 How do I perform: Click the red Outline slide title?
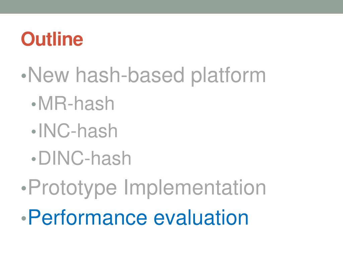pyautogui.click(x=52, y=39)
